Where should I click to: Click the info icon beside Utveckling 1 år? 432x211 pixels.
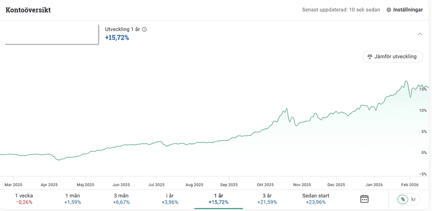[x=144, y=30]
